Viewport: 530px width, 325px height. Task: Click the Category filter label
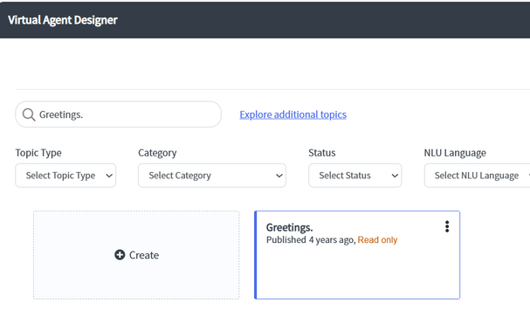(x=157, y=153)
